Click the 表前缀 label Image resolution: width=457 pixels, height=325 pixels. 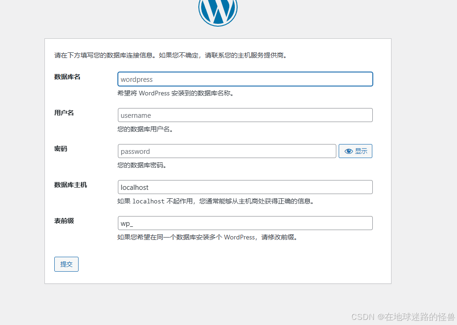tap(64, 221)
